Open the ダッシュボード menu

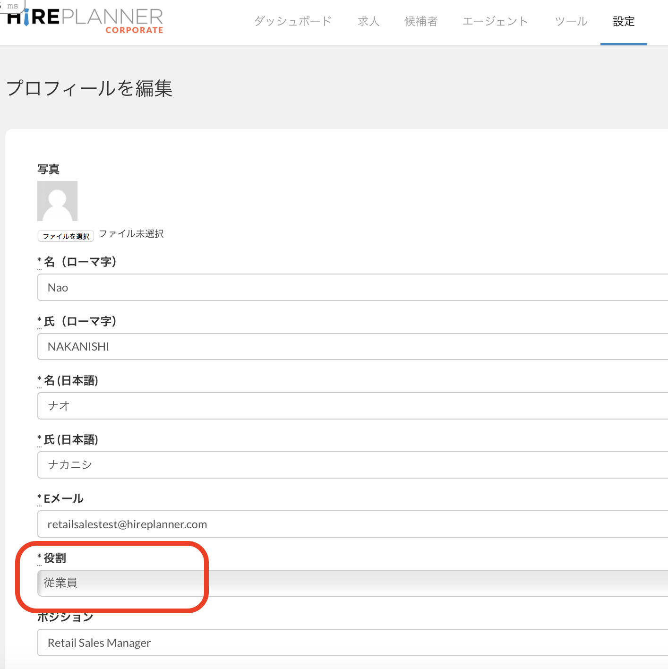click(293, 21)
